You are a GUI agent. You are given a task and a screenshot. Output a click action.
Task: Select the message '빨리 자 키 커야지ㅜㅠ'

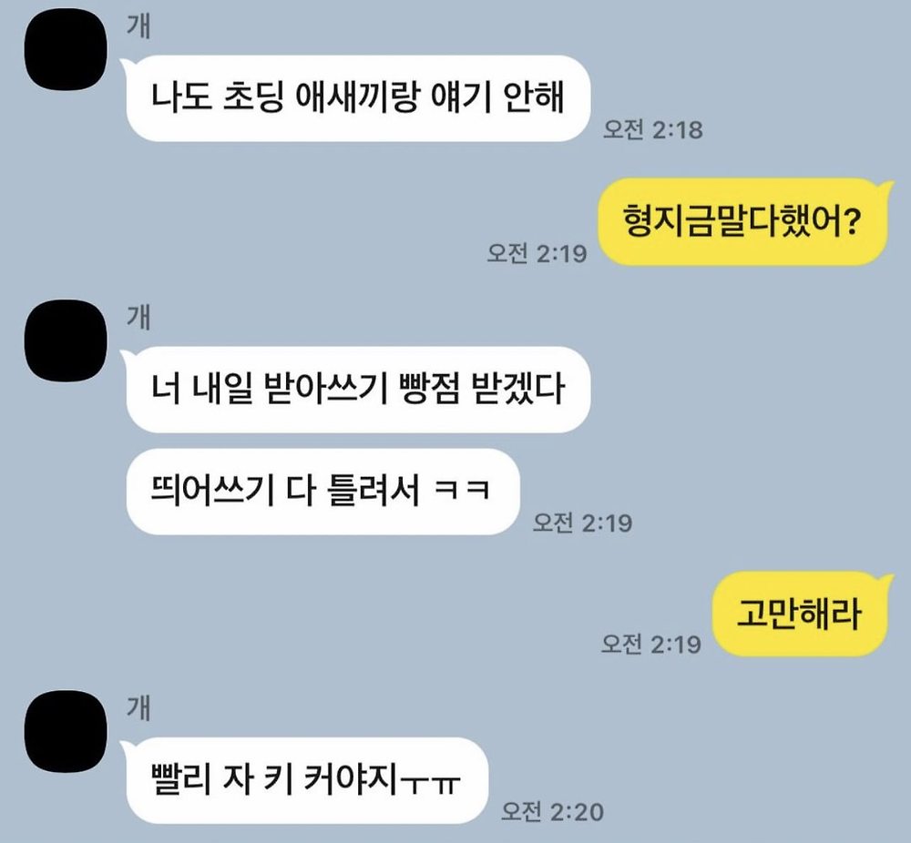(305, 780)
